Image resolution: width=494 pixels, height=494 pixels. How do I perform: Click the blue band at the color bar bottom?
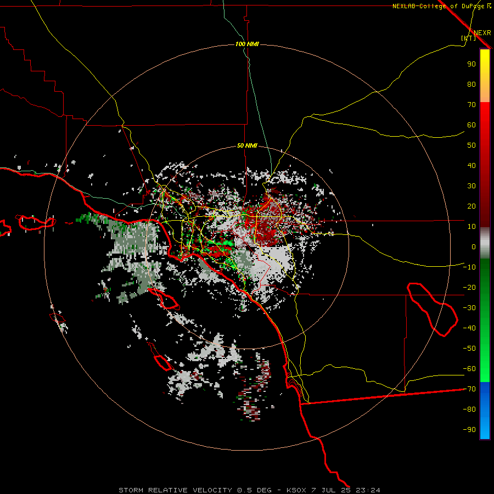tap(485, 411)
